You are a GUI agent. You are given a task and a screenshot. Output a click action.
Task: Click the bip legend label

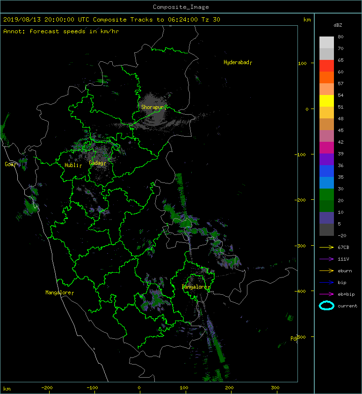(x=342, y=283)
